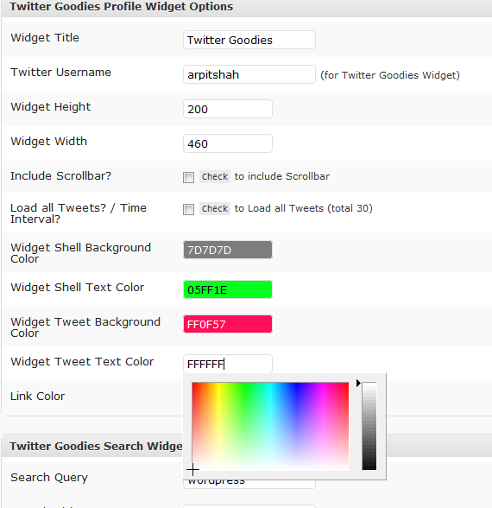
Task: Click the Twitter Goodies Search Widget section header
Action: tap(96, 446)
